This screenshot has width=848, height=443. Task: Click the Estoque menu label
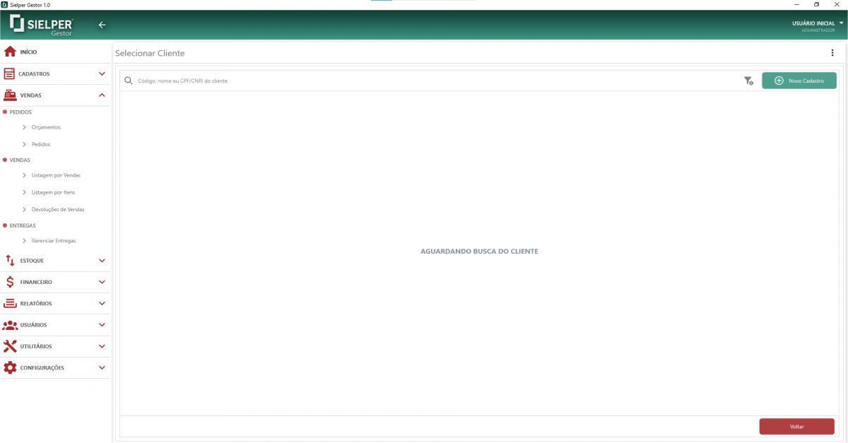click(32, 261)
